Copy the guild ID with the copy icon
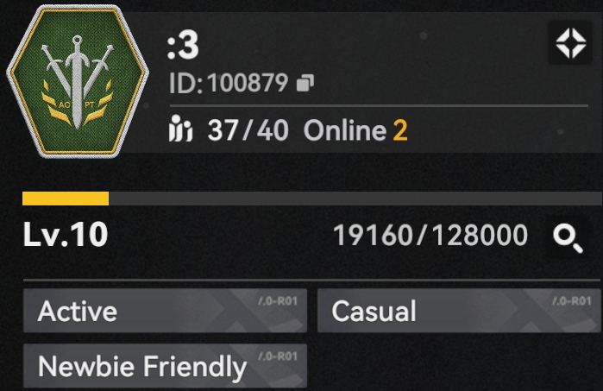The height and width of the screenshot is (391, 603). [305, 83]
